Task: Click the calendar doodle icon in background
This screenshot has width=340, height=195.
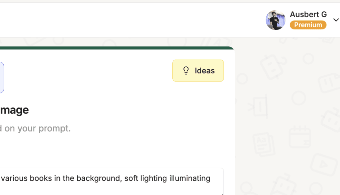Action: [300, 137]
